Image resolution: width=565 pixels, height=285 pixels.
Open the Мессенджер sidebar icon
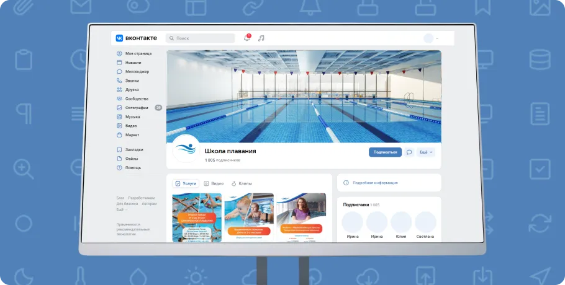point(119,72)
